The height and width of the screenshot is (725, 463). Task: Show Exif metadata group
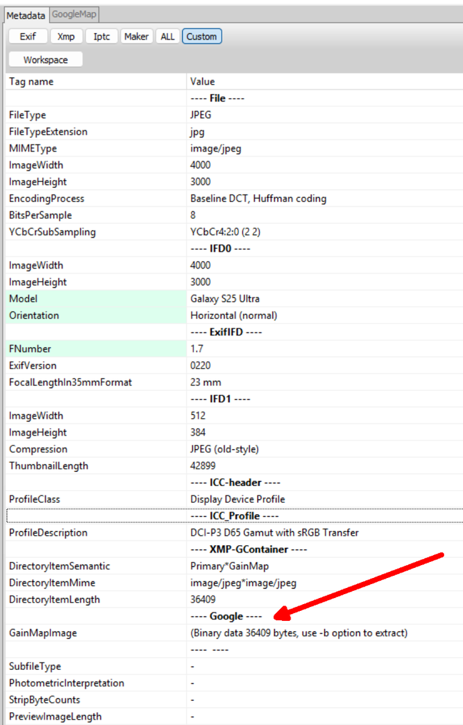click(x=28, y=36)
